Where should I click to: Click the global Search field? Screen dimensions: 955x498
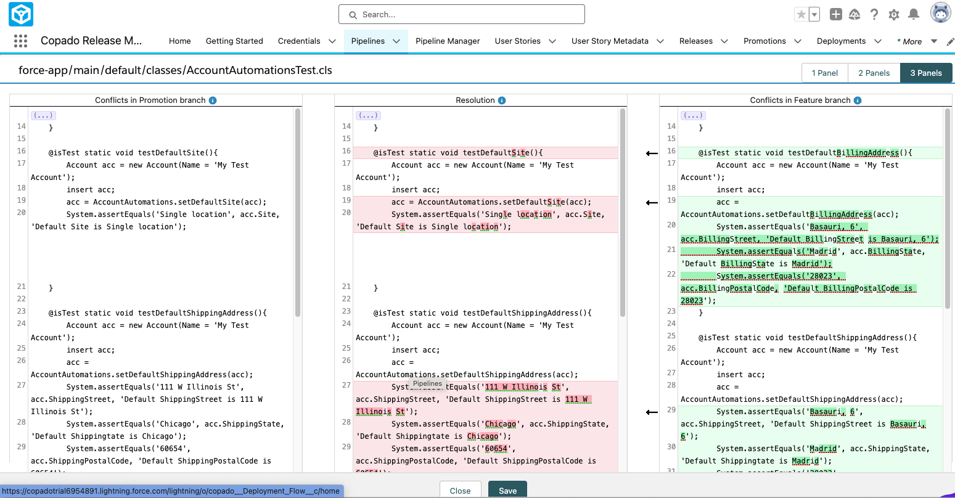[x=462, y=14]
